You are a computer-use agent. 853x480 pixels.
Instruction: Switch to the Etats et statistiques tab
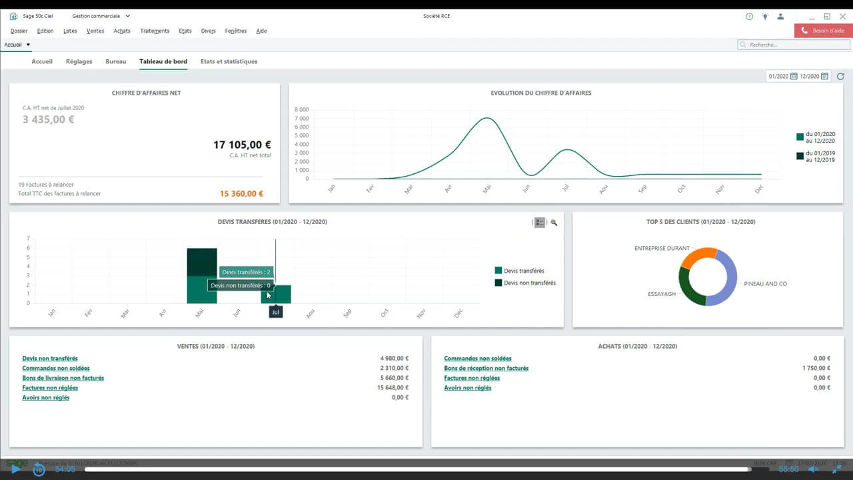pyautogui.click(x=229, y=61)
